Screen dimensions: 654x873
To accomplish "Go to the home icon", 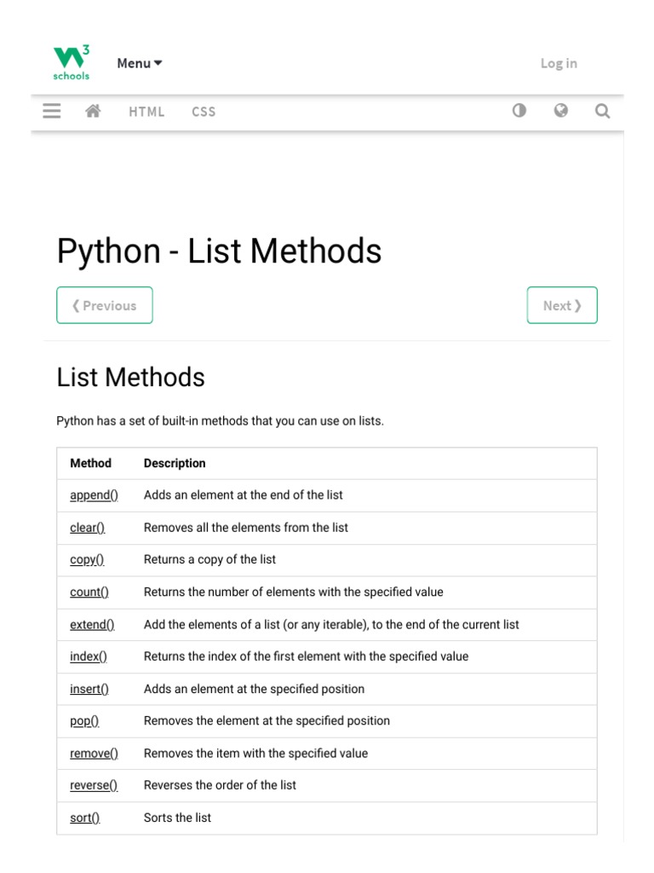I will (94, 111).
